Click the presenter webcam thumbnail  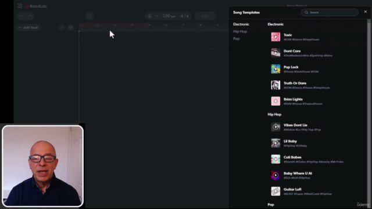click(x=42, y=166)
